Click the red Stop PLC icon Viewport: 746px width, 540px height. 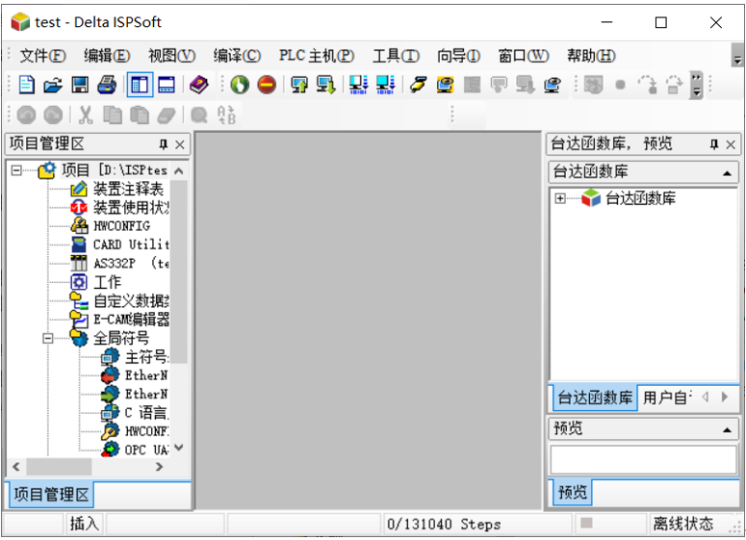point(267,85)
